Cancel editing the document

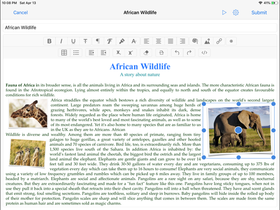click(20, 13)
